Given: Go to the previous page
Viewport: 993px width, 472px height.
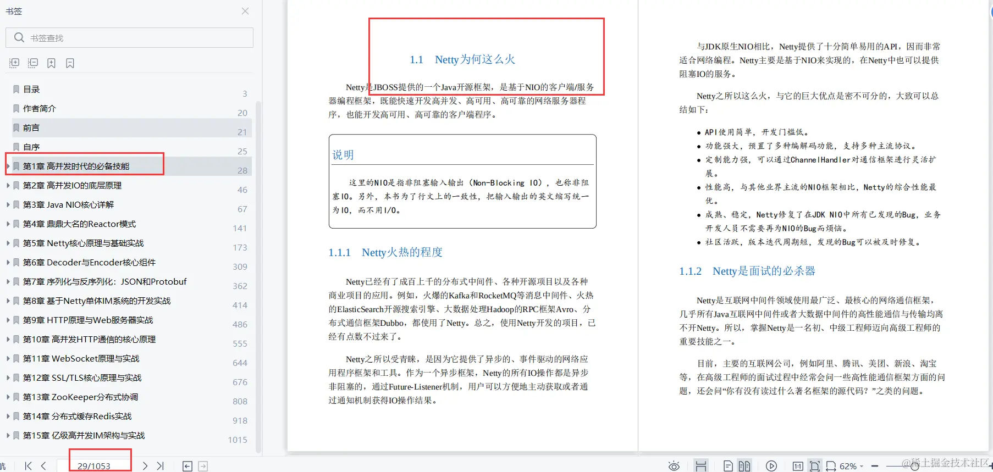Looking at the screenshot, I should pos(43,465).
